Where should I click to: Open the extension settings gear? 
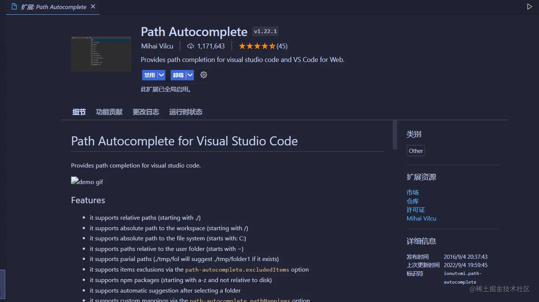[x=204, y=75]
